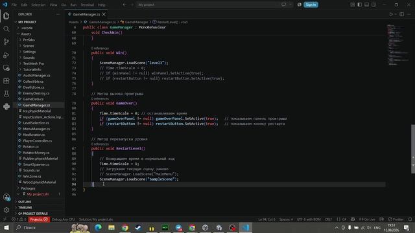The height and width of the screenshot is (233, 415).
Task: Expand the TIMELINE section
Action: [x=39, y=208]
